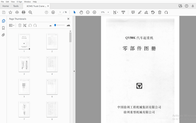Screen dimensions: 196x123
Task: Enlarge thumbnails with large mountain icon
Action: (68, 25)
